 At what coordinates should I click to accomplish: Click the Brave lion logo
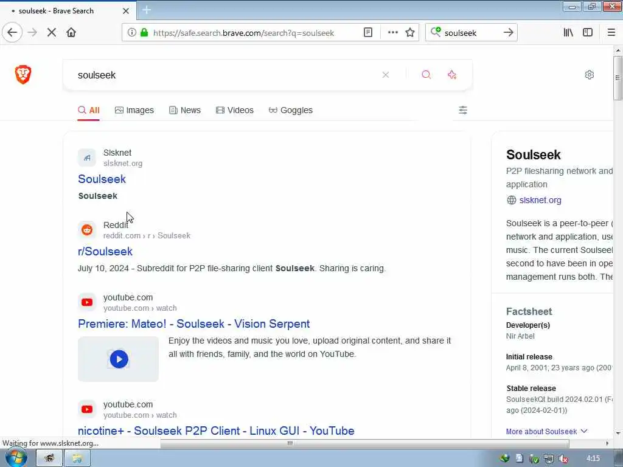coord(23,75)
